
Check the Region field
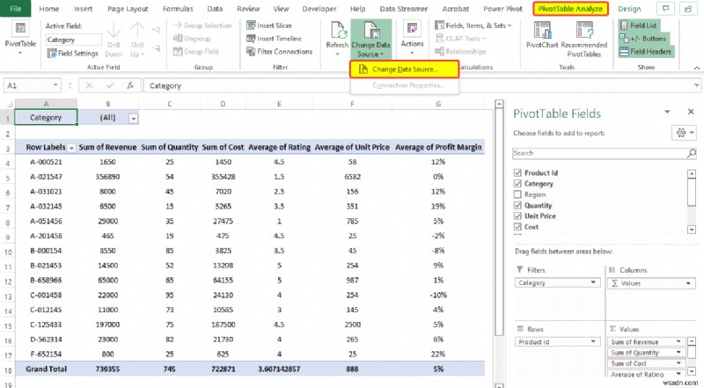[x=517, y=194]
